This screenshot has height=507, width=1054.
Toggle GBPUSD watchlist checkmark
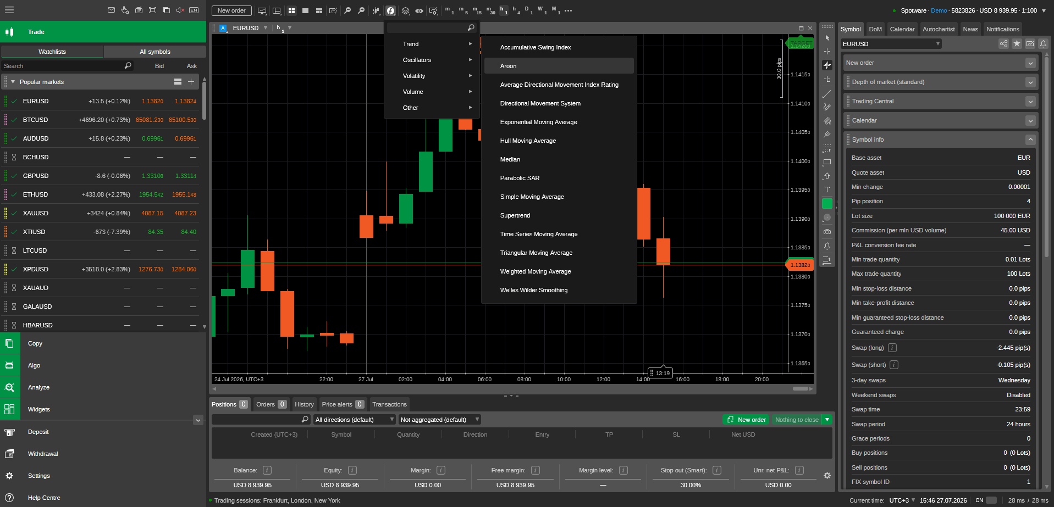point(14,176)
